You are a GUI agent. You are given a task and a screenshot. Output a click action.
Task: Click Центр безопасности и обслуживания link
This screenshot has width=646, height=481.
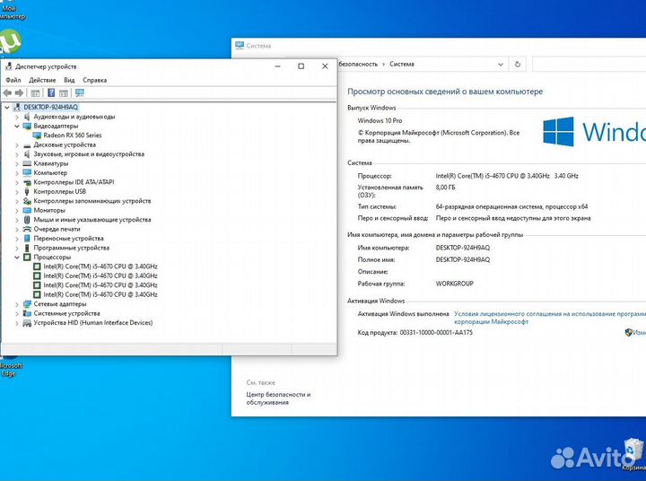coord(278,398)
